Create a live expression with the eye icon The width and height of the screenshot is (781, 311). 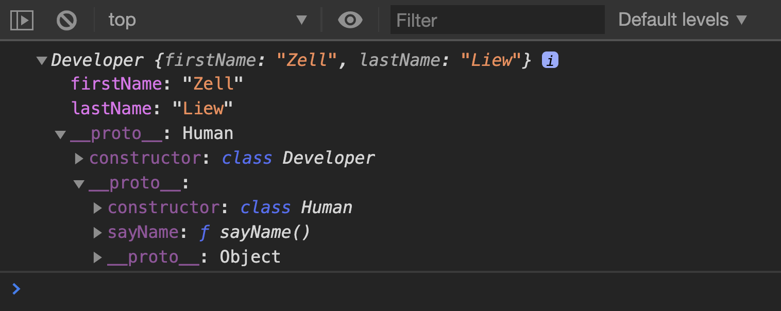pos(350,20)
